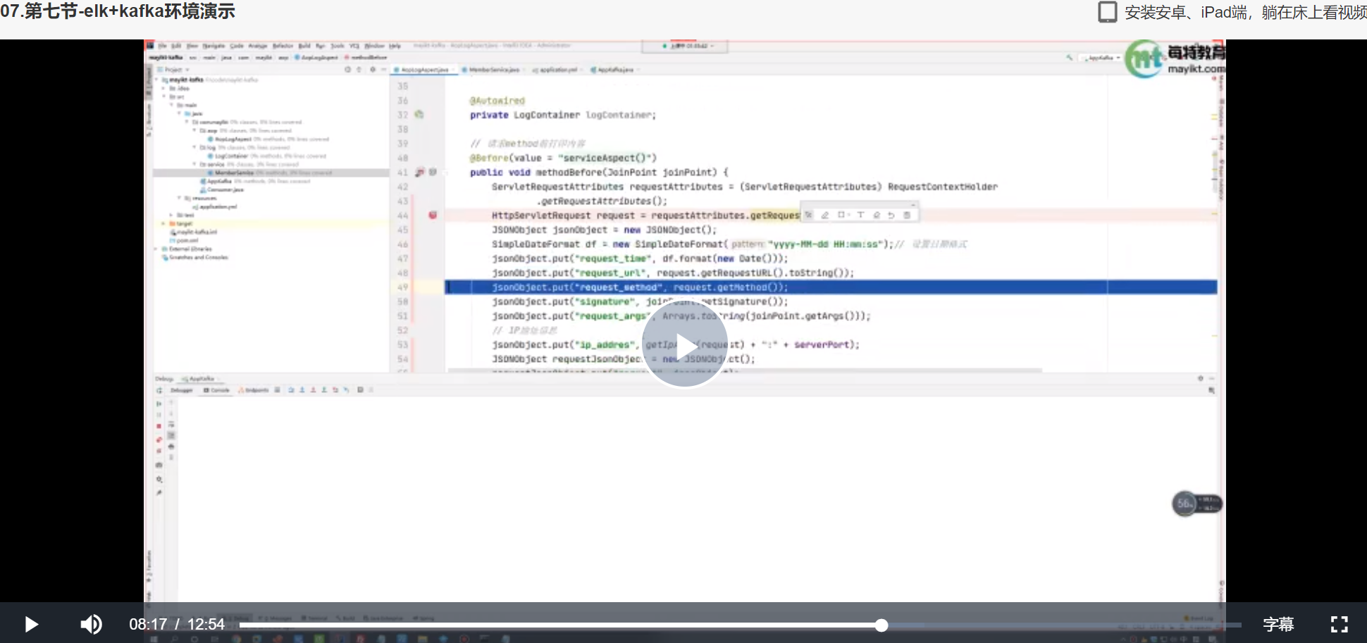Collapse the aop package node
Screen dimensions: 1367x643
(194, 131)
